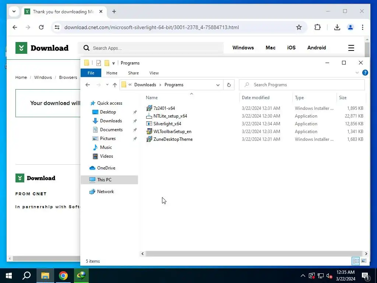The width and height of the screenshot is (377, 283).
Task: Click Downloads in Explorer address breadcrumb
Action: click(x=145, y=85)
